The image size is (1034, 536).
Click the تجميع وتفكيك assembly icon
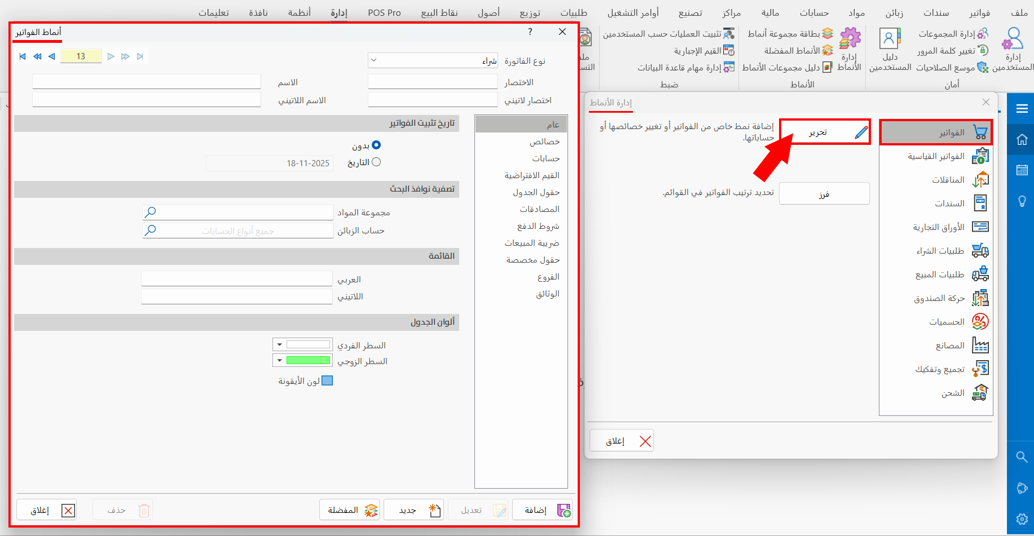[x=980, y=368]
